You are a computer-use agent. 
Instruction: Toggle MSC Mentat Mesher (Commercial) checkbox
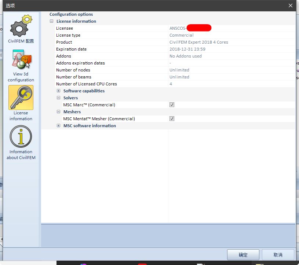tap(172, 118)
